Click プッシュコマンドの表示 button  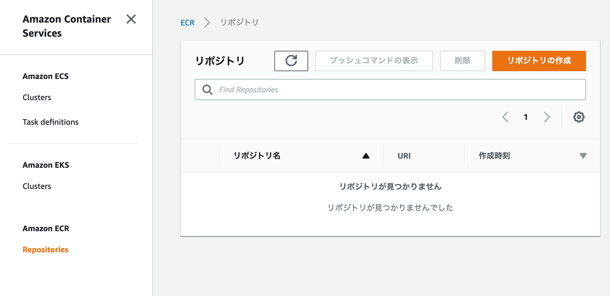(x=374, y=61)
